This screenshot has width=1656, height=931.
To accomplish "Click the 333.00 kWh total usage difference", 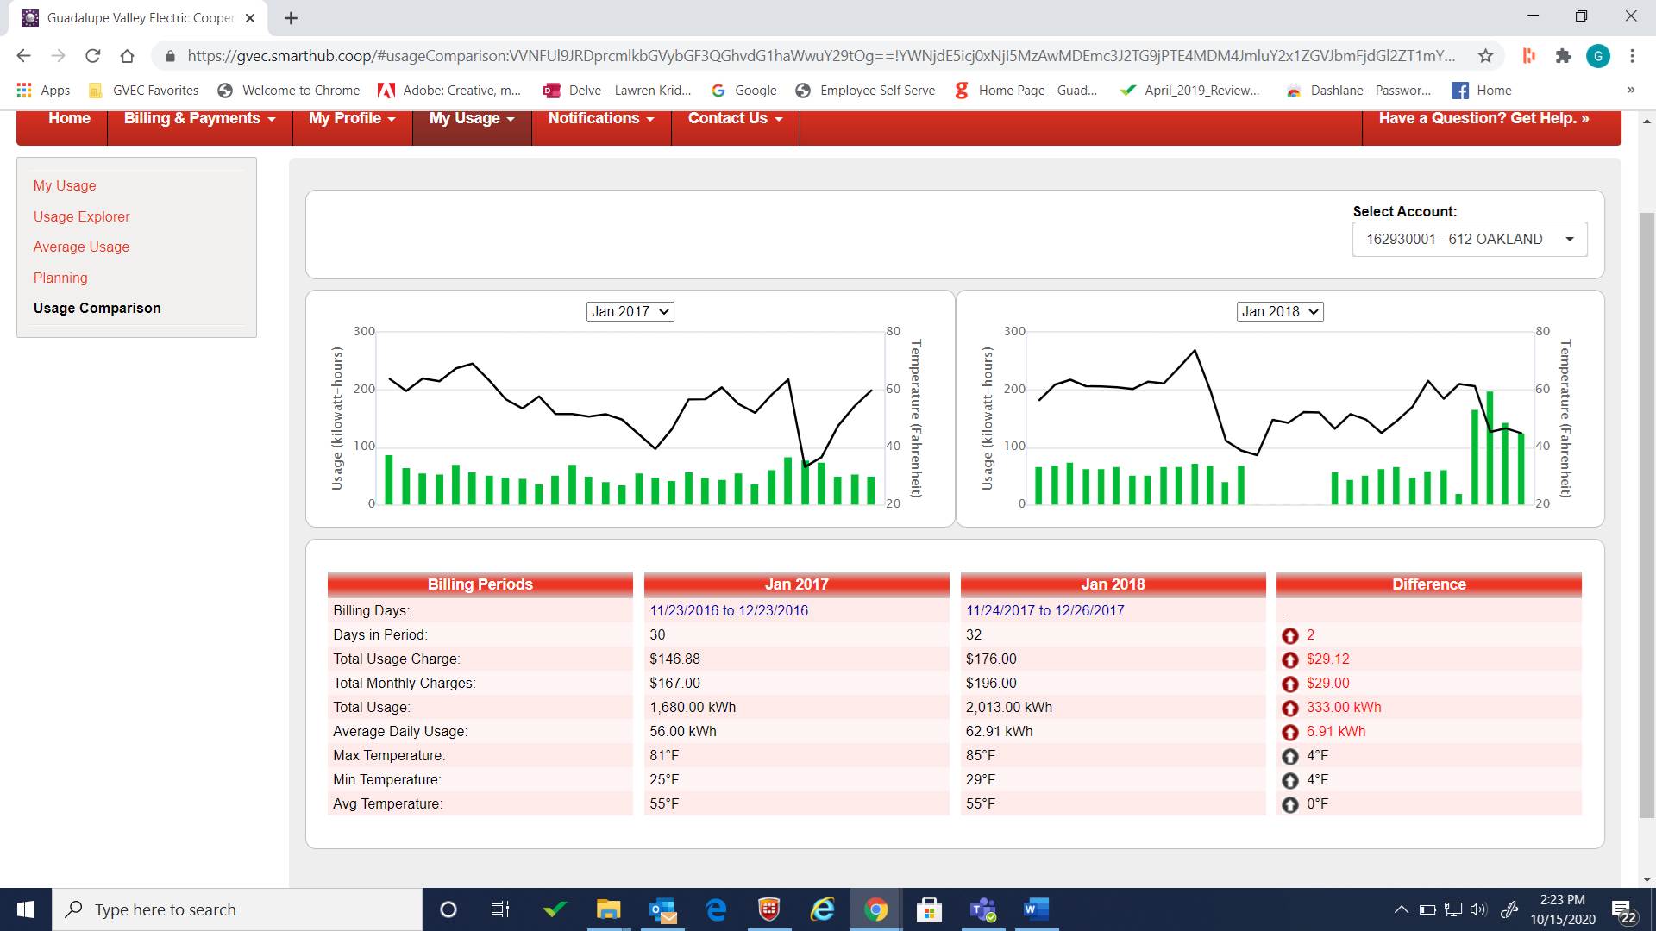I will pos(1344,707).
